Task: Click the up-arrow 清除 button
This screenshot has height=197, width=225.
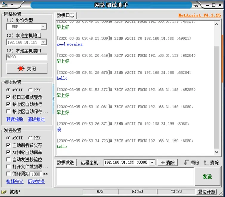Action: (x=211, y=163)
